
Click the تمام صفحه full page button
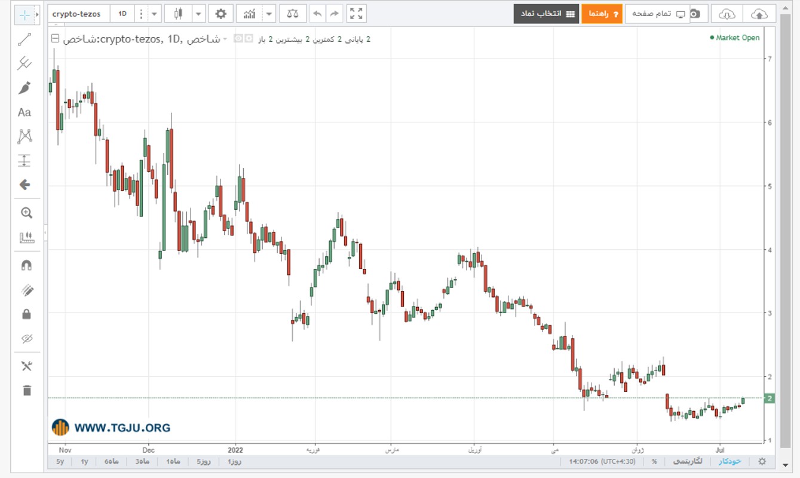[x=657, y=14]
